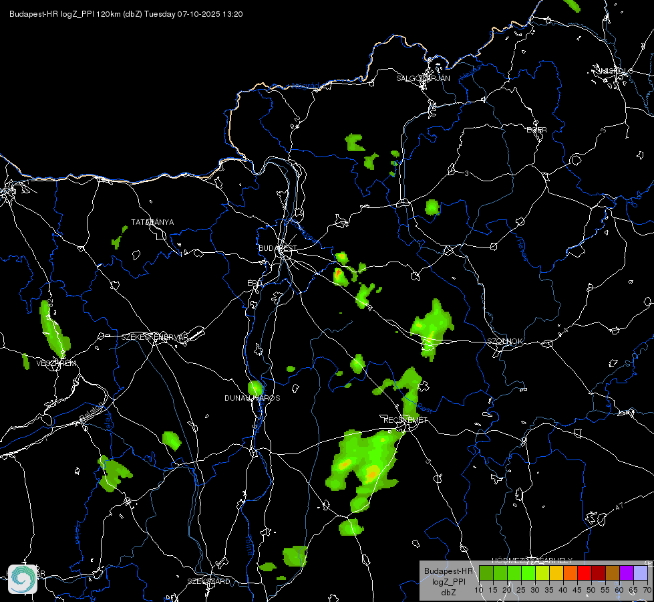Click the yellow 35-40 dBZ legend swatch

click(x=556, y=573)
